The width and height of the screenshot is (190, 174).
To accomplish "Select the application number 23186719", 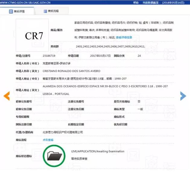I will coord(49,56).
